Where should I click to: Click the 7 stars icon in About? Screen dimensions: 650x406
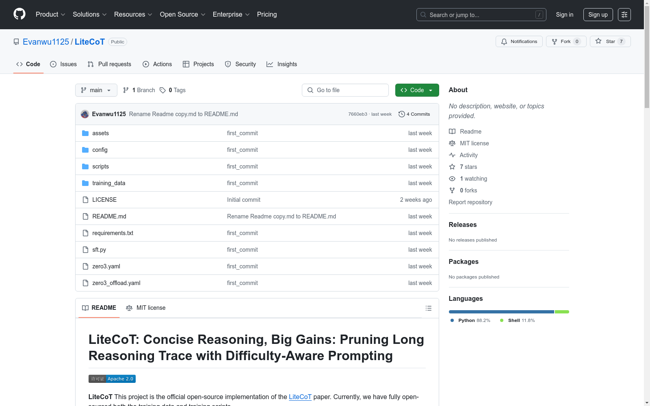pyautogui.click(x=452, y=167)
